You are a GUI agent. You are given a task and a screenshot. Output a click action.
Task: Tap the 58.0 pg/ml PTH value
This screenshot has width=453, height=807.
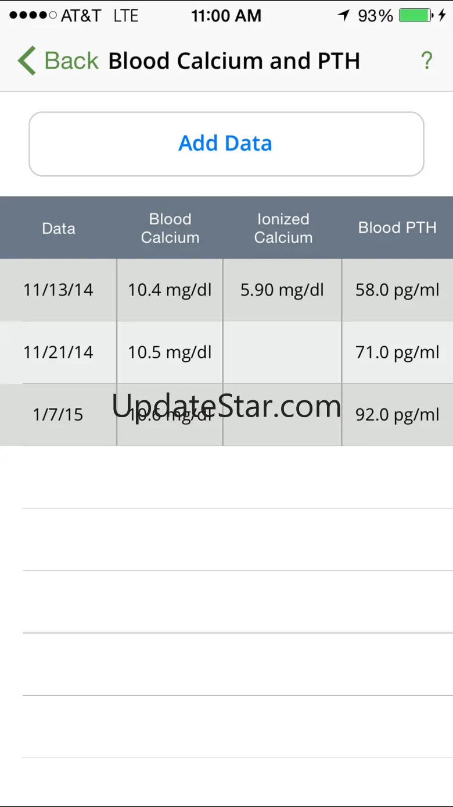(397, 290)
